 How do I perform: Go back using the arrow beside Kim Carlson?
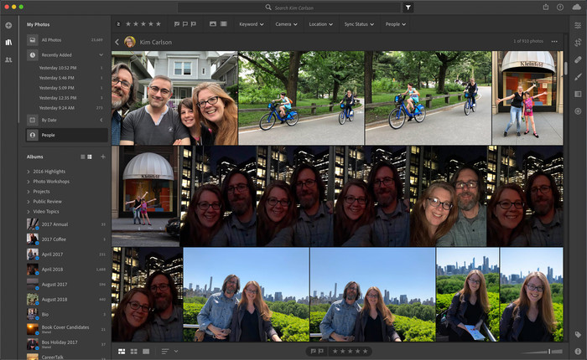point(117,41)
